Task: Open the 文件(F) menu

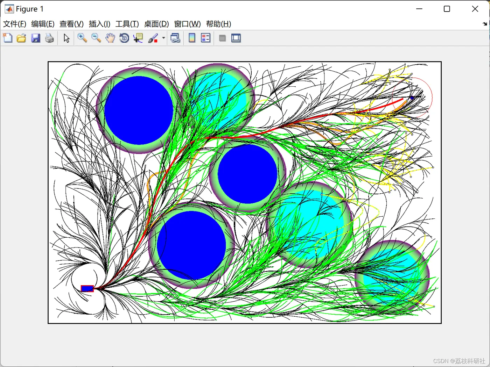Action: (x=15, y=24)
